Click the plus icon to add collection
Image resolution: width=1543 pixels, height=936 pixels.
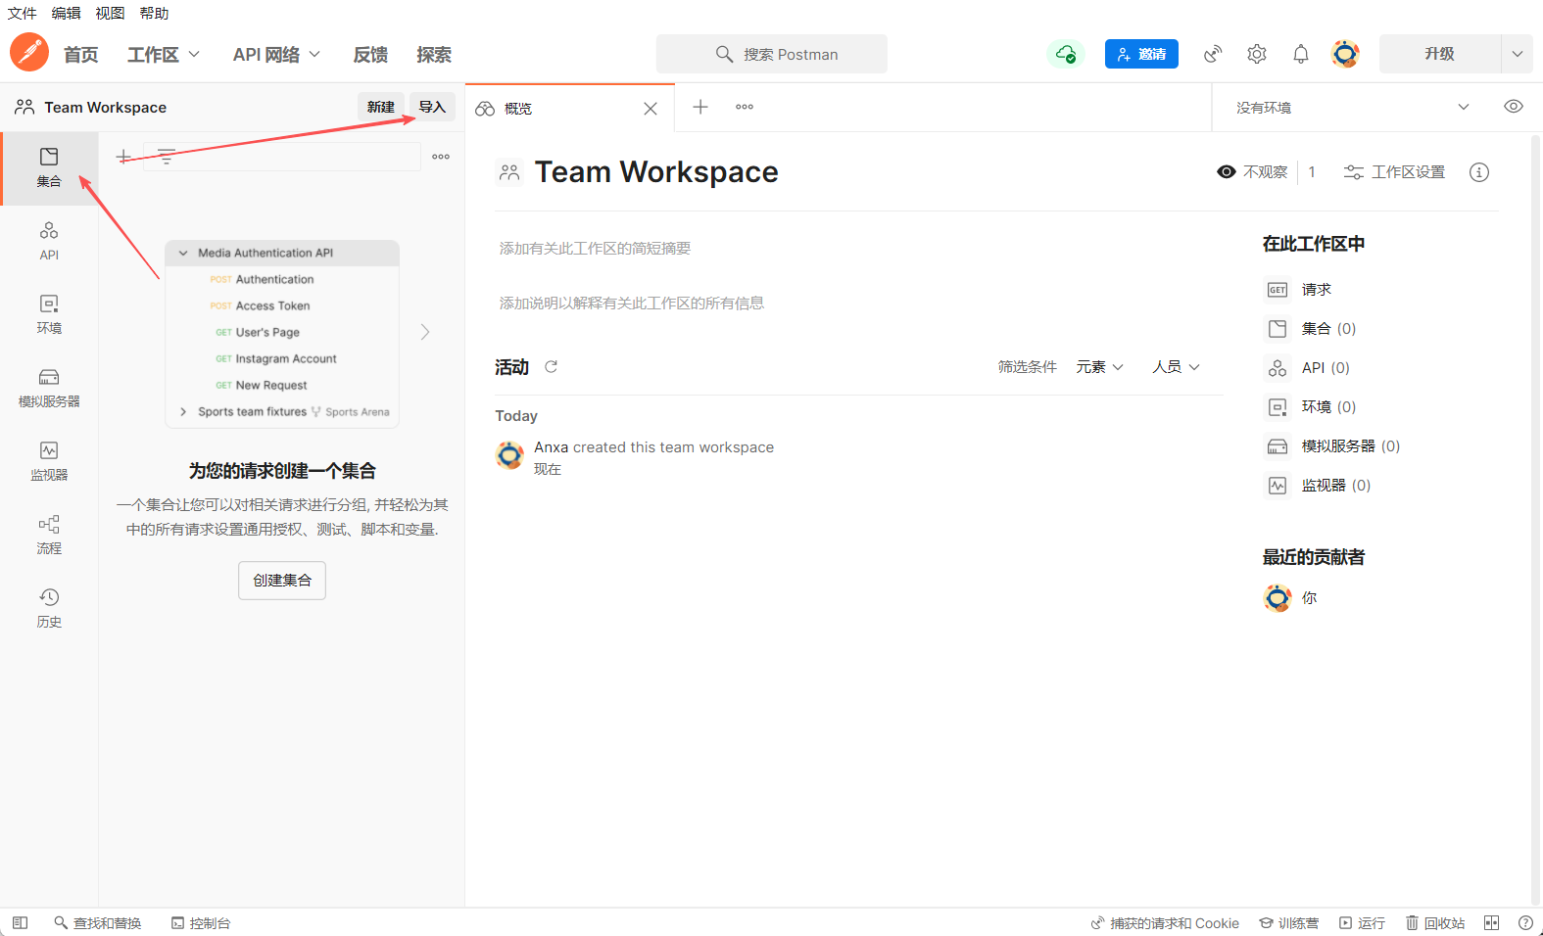point(123,157)
